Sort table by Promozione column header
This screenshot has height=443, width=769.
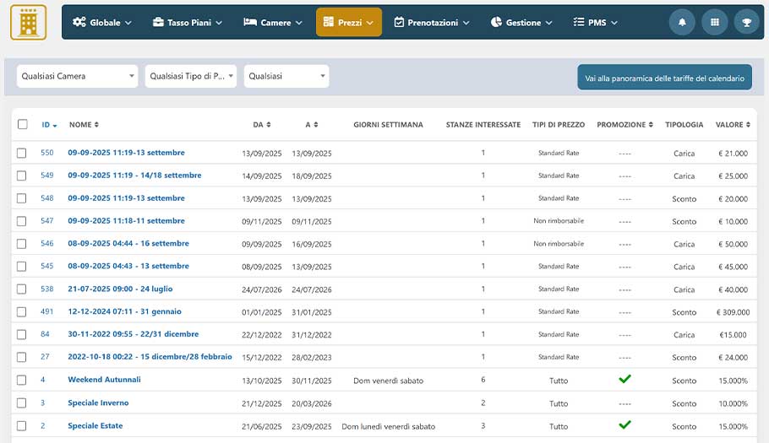[624, 125]
